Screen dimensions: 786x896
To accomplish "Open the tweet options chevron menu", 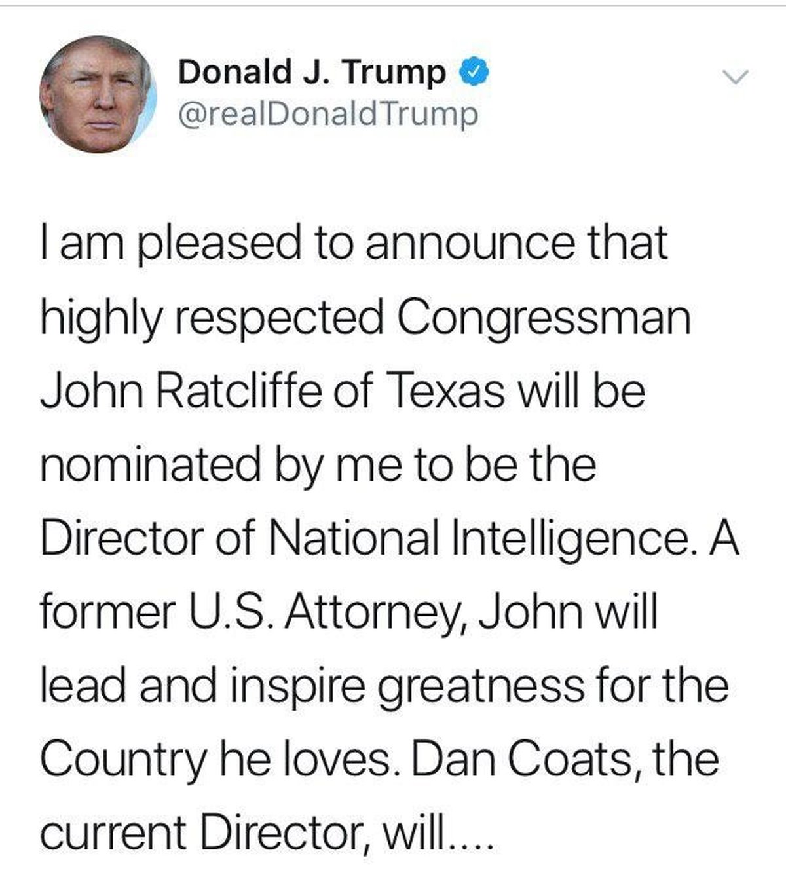I will coord(735,77).
